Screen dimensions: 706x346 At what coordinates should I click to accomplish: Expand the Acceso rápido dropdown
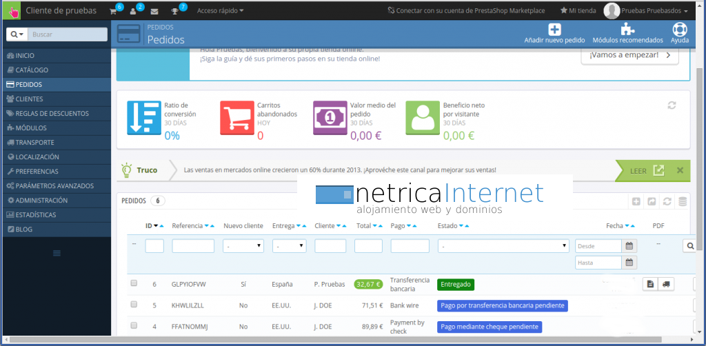pos(221,11)
